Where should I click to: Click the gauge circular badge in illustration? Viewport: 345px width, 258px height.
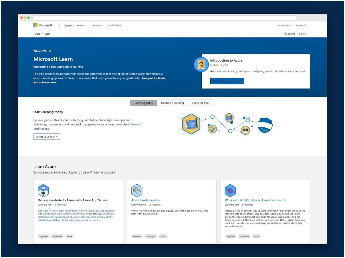[x=212, y=129]
